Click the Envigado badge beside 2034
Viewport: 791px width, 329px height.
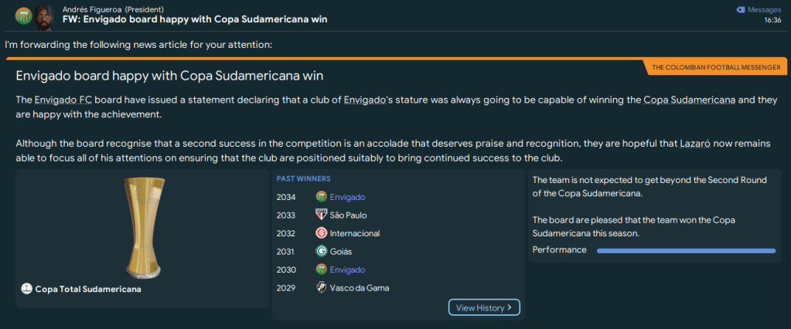[322, 197]
